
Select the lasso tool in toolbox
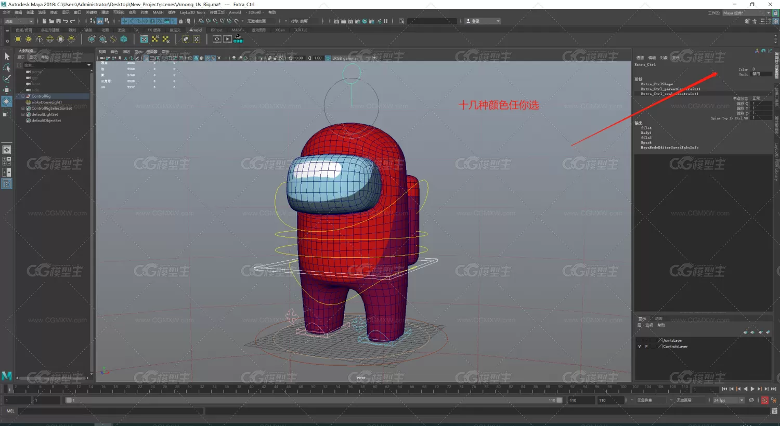7,68
